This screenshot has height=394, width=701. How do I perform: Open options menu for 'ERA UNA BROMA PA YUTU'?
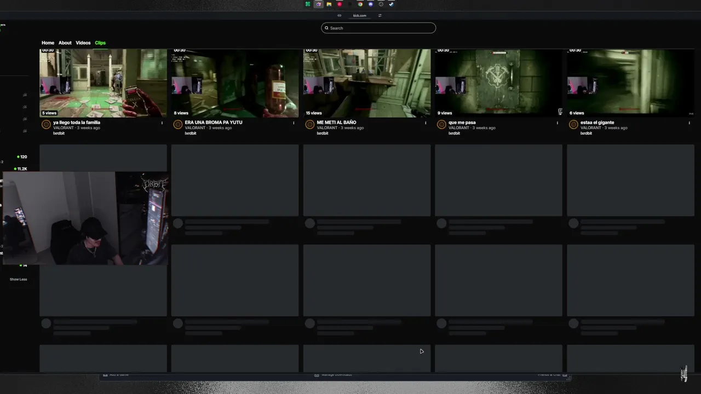pyautogui.click(x=294, y=123)
